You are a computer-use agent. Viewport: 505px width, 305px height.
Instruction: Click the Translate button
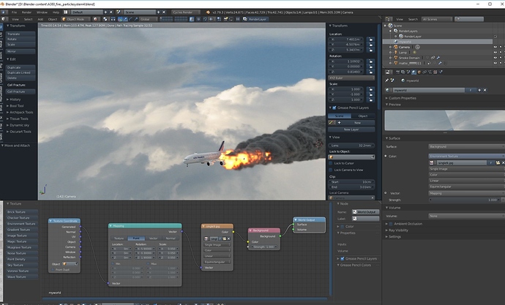pyautogui.click(x=20, y=34)
